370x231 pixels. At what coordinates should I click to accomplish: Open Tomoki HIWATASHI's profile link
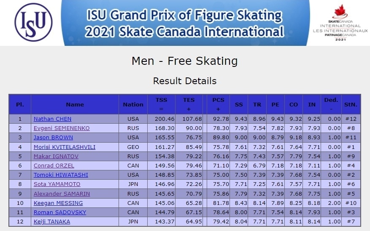point(61,175)
